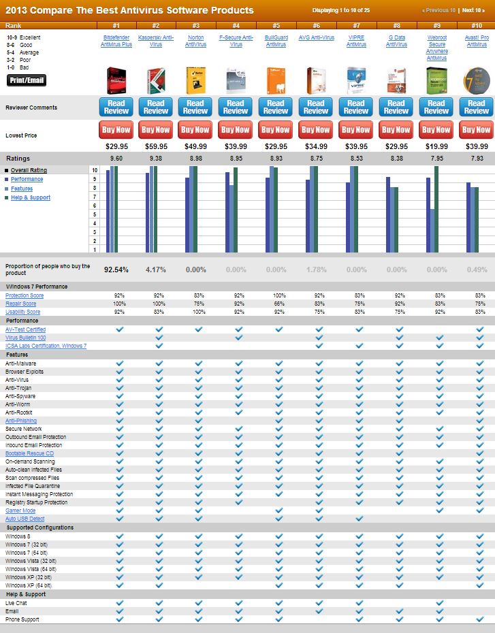Buy Now the $29.95 Bitdefender product
The image size is (495, 633).
pyautogui.click(x=116, y=129)
